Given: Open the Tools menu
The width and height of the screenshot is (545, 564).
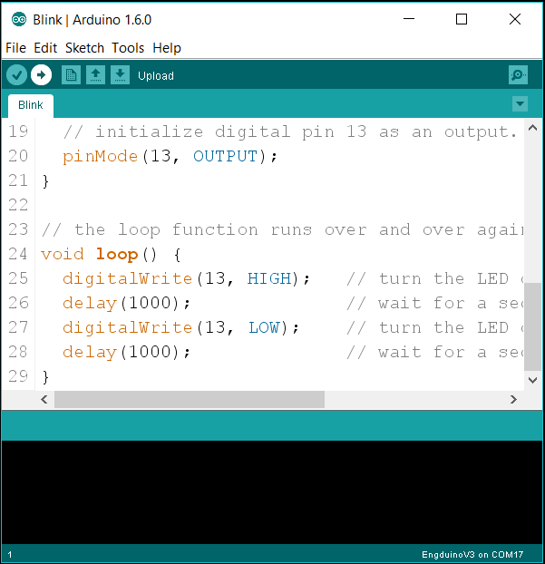Looking at the screenshot, I should [128, 48].
